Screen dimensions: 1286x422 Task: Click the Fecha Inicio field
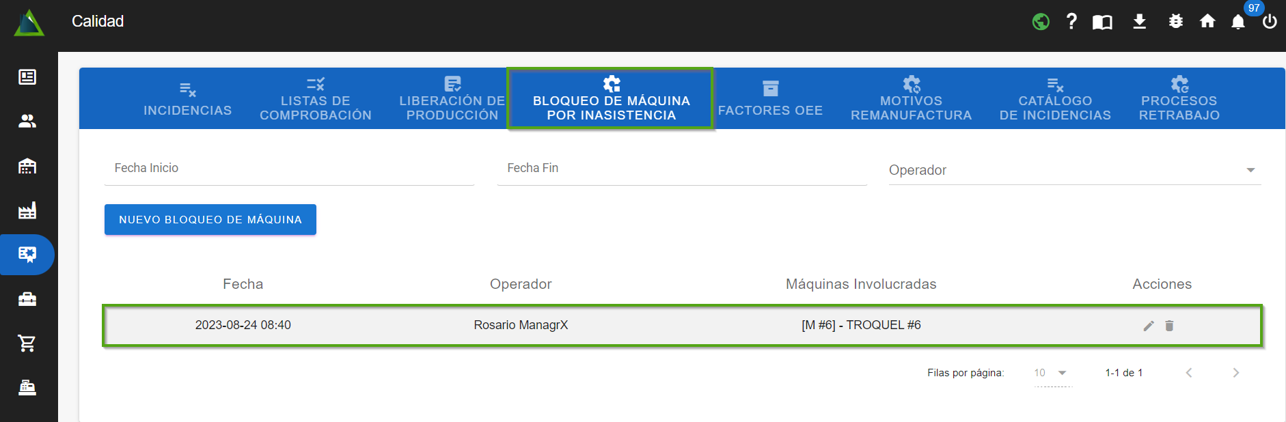(288, 169)
